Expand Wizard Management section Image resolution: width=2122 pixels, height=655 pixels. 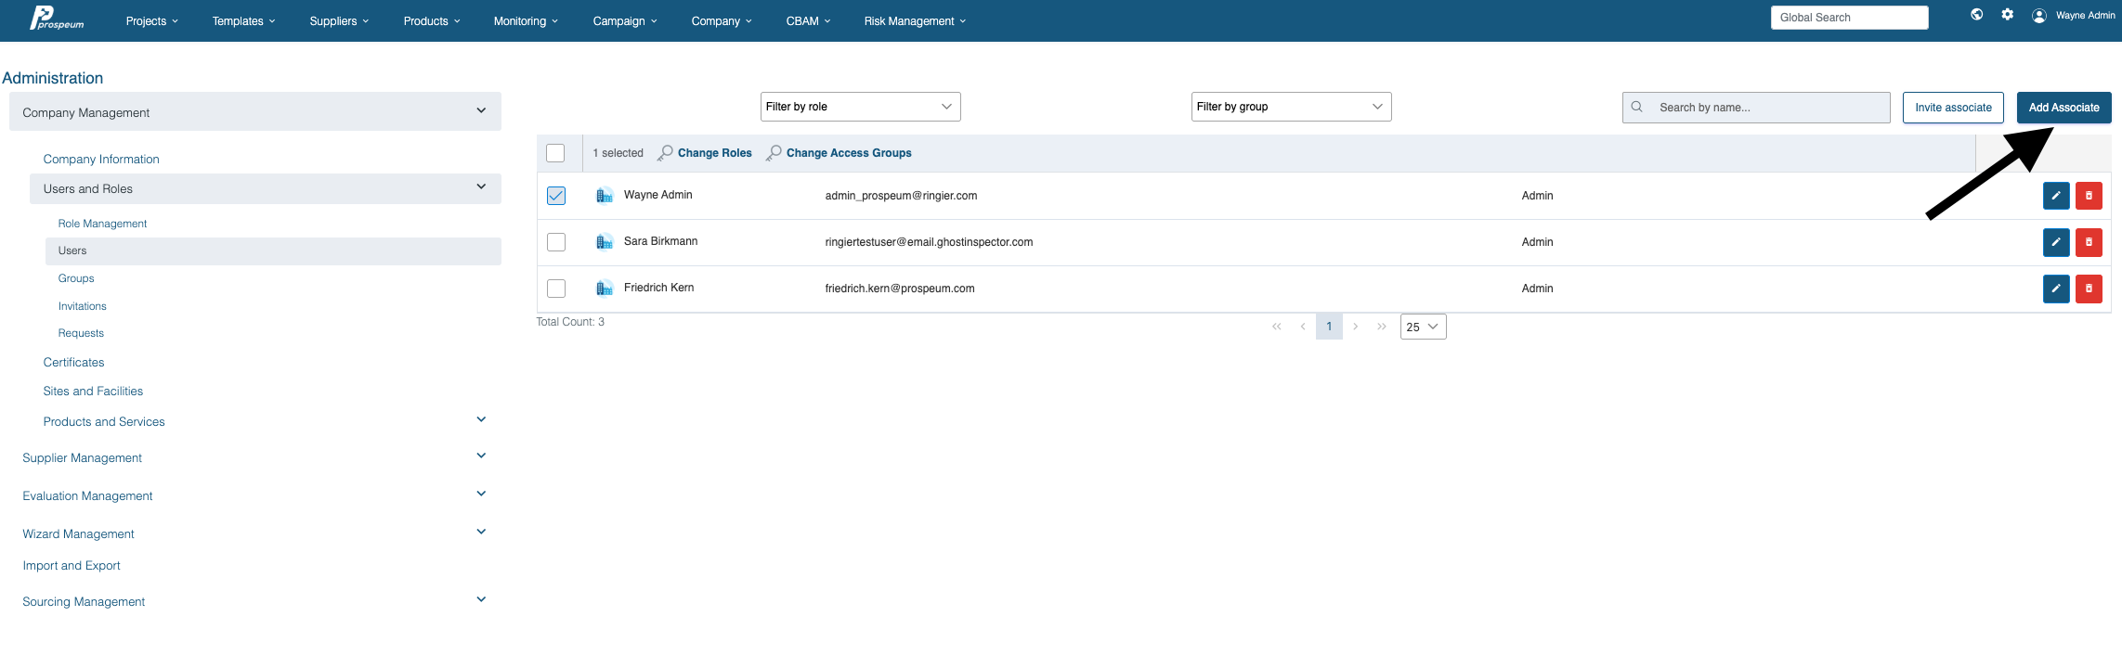481,533
